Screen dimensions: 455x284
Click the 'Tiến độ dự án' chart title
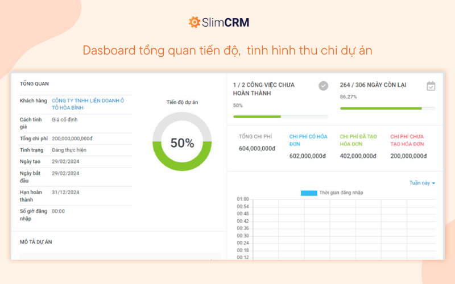[182, 102]
